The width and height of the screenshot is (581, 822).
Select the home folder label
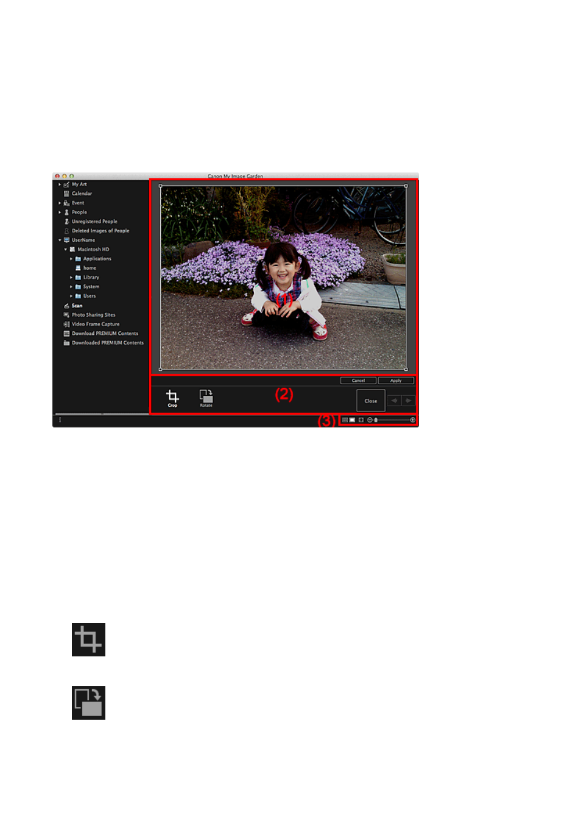point(90,268)
